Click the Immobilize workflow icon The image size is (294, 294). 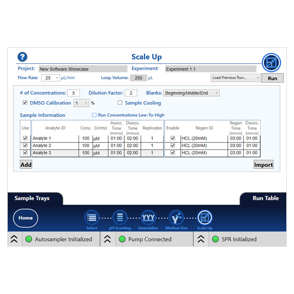point(148,218)
